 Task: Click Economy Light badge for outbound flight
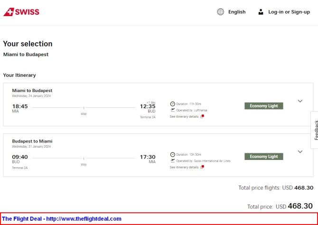(263, 106)
